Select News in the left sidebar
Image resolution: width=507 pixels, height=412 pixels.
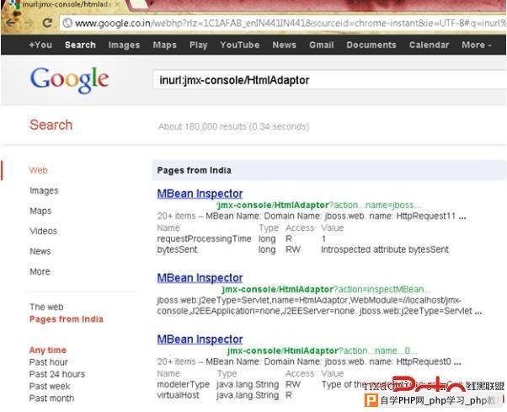pos(40,251)
